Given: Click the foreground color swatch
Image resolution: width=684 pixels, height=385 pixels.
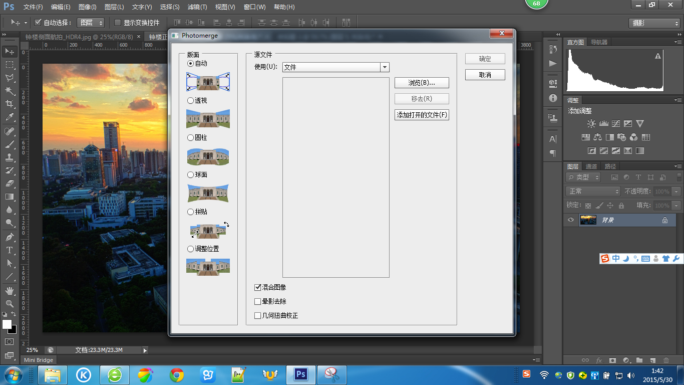Looking at the screenshot, I should click(7, 324).
